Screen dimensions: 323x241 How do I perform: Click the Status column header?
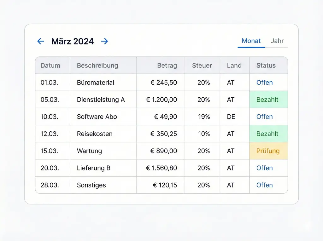coord(266,66)
